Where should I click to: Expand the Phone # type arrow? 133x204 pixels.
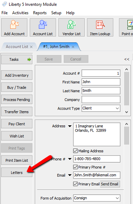pos(70,159)
